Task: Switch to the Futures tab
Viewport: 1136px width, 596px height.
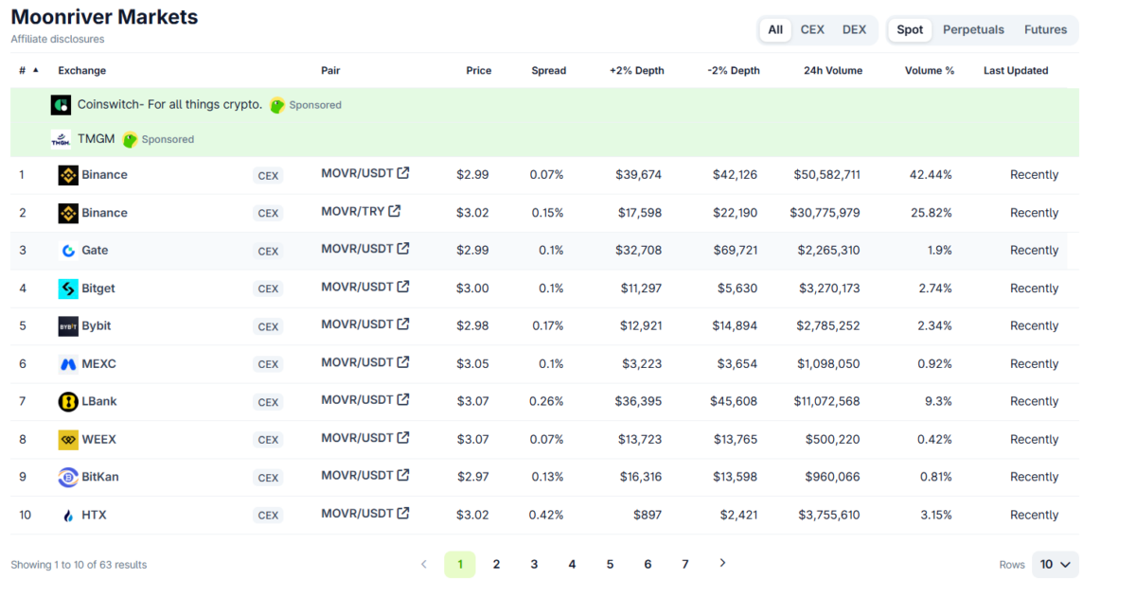Action: click(1045, 29)
